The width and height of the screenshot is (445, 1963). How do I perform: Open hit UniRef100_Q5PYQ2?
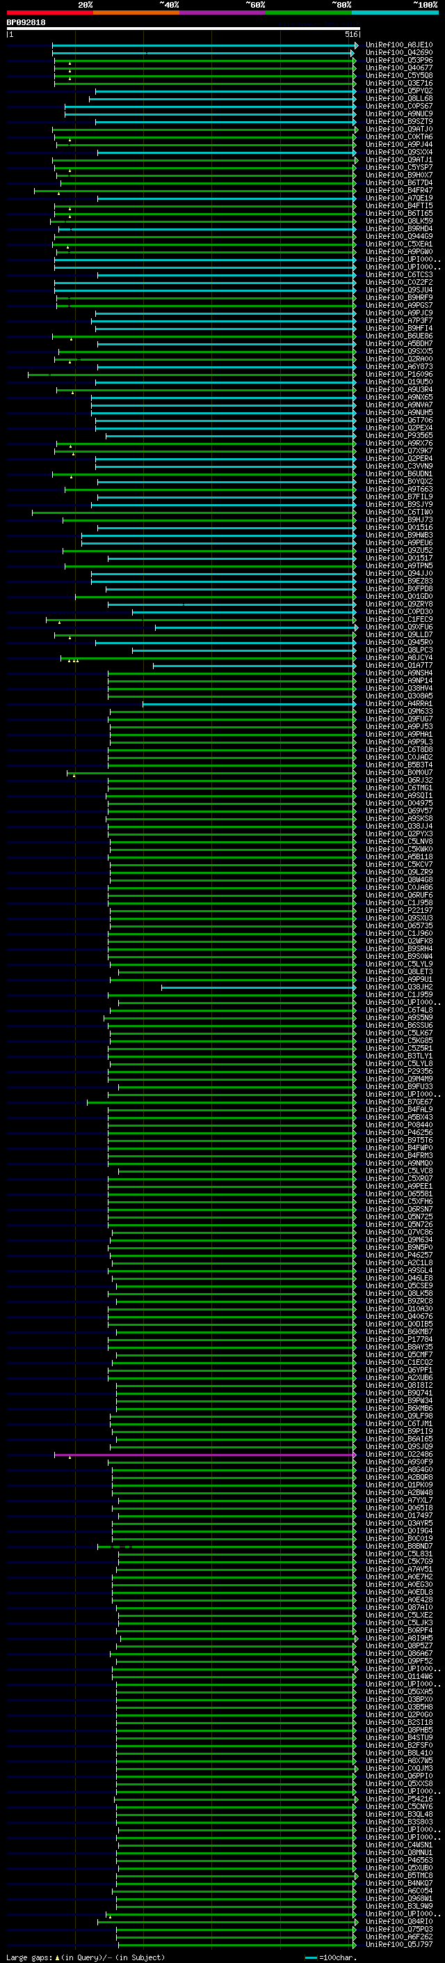pyautogui.click(x=399, y=91)
